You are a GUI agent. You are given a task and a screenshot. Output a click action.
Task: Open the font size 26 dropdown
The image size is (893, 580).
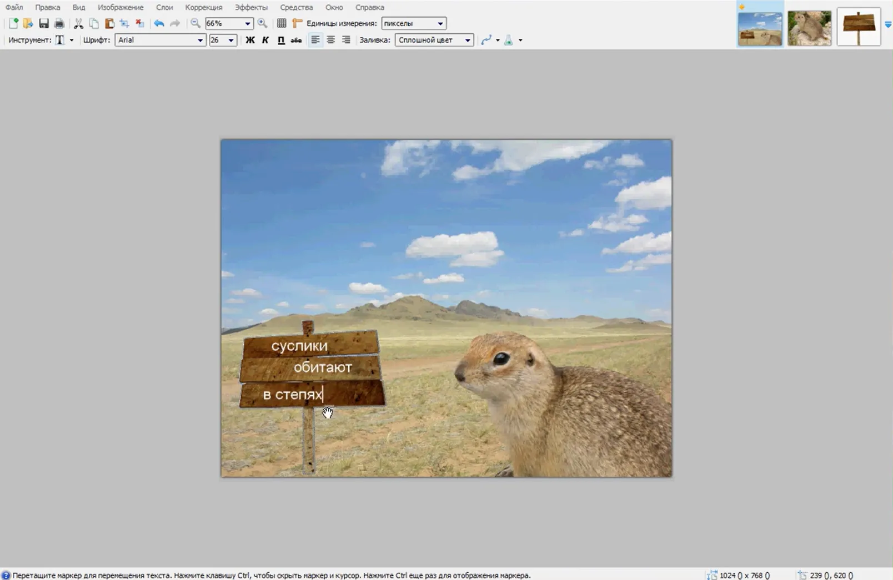coord(231,40)
